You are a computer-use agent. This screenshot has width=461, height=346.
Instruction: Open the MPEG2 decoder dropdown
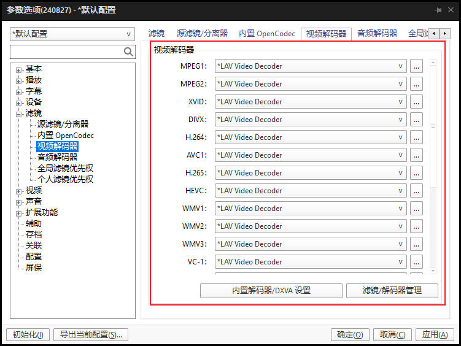click(x=311, y=84)
